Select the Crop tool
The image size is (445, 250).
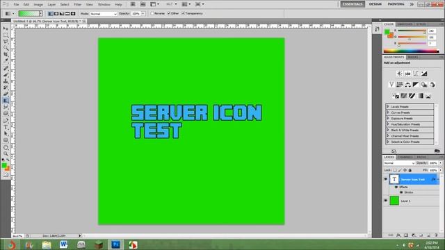pyautogui.click(x=6, y=54)
